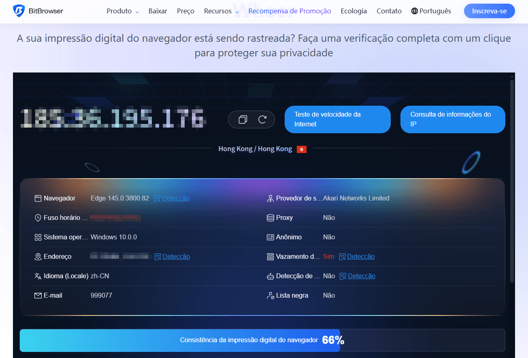The width and height of the screenshot is (528, 358).
Task: Select Recompensa de Promoção in navigation
Action: [x=289, y=11]
